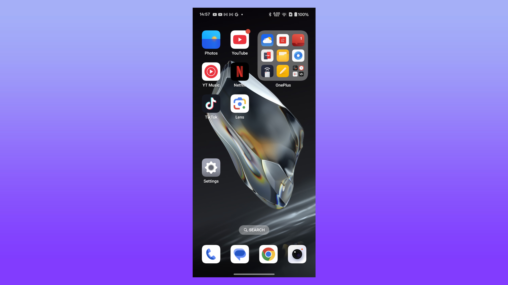Open Photos app
508x285 pixels.
(x=211, y=39)
